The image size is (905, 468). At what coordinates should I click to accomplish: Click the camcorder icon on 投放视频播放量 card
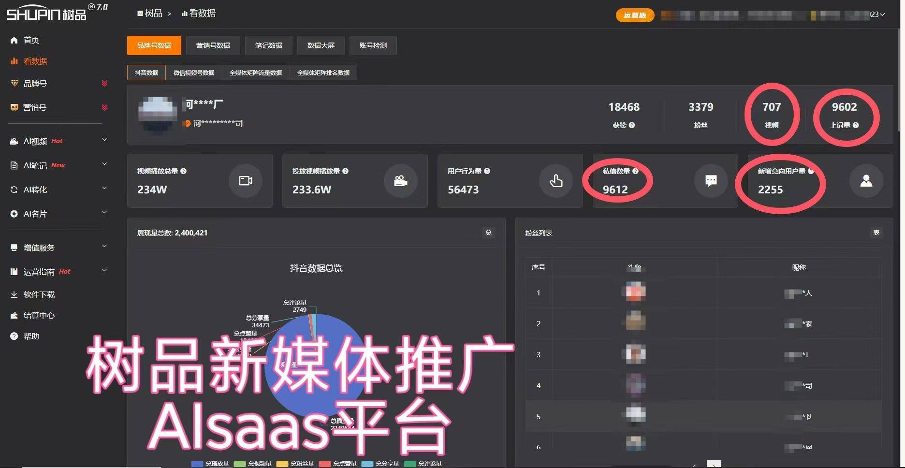[x=400, y=181]
